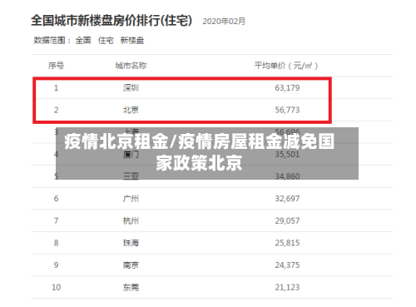Click the 全国 data range filter
Image resolution: width=416 pixels, height=307 pixels.
[x=83, y=41]
